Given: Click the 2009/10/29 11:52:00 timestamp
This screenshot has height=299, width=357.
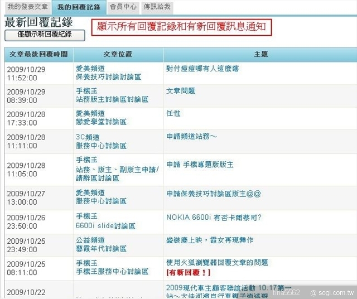Looking at the screenshot, I should click(x=26, y=74).
